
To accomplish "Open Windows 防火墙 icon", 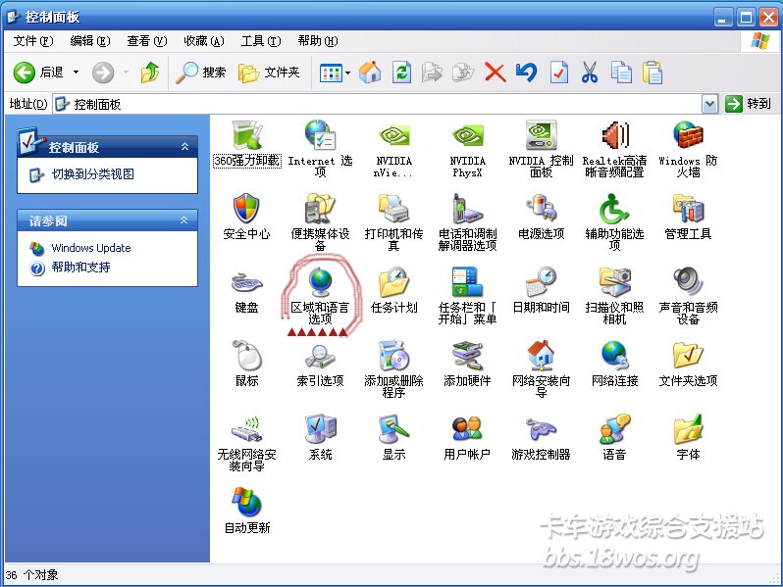I will (688, 135).
